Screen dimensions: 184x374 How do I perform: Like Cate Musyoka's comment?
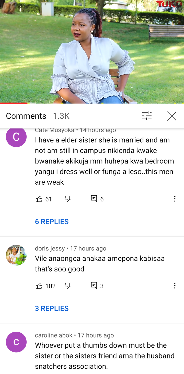tap(39, 199)
